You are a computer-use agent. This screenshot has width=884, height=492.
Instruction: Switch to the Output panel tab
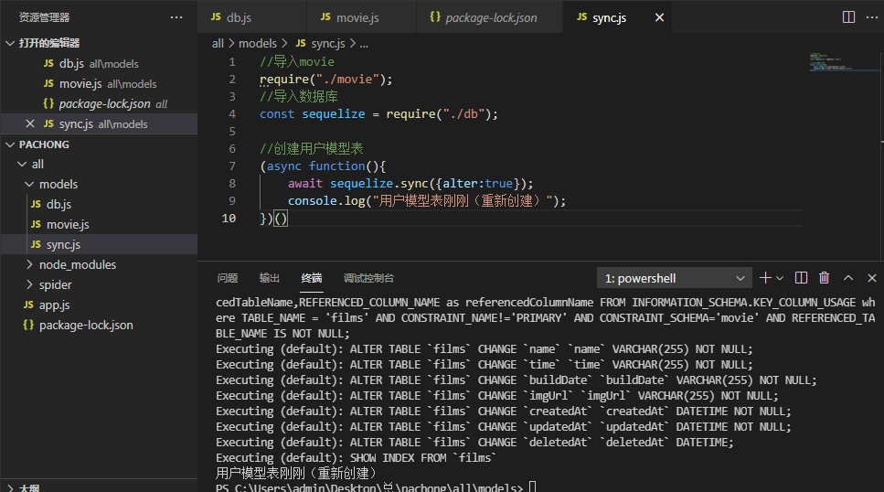click(x=270, y=278)
